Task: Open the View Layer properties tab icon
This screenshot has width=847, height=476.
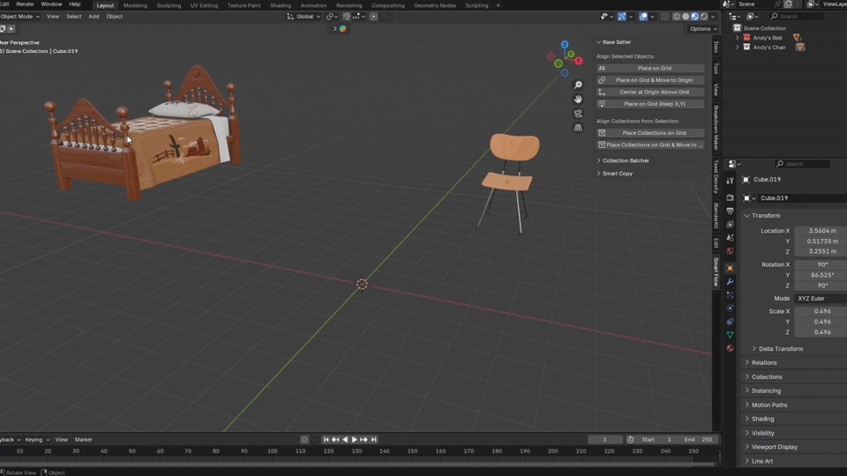Action: tap(730, 225)
